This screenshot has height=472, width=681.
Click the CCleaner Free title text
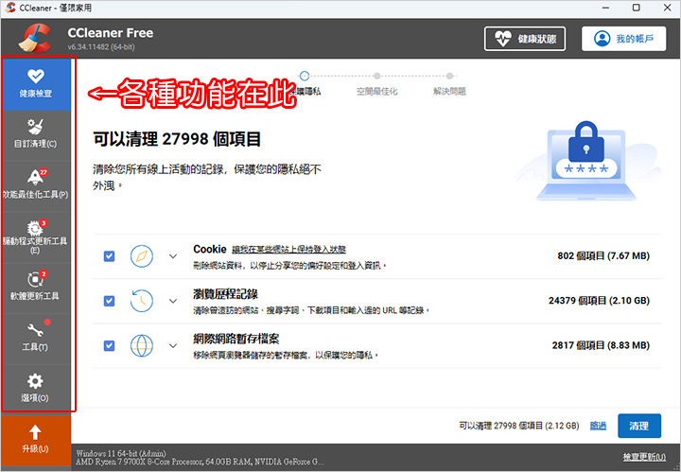pos(111,33)
